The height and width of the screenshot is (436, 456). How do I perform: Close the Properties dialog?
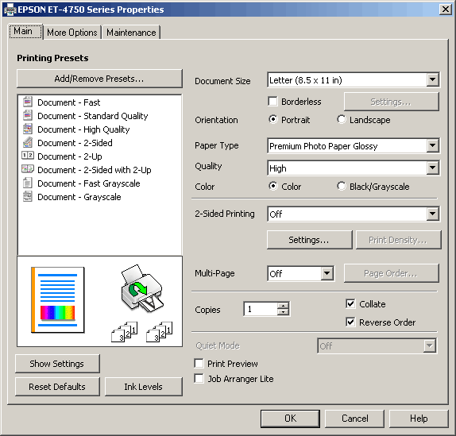(x=445, y=10)
